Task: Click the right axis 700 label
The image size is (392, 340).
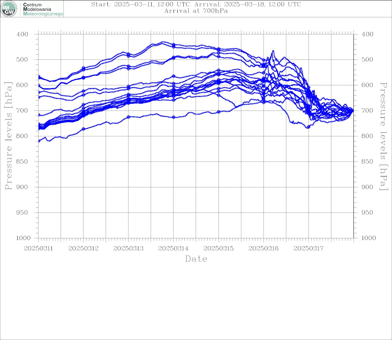Action: tap(367, 111)
